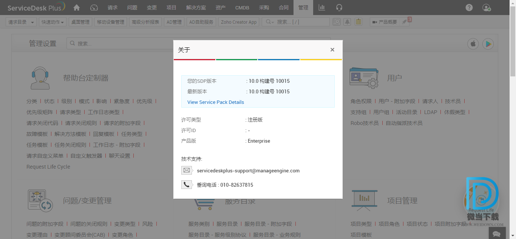Screen dimensions: 516x239
Task: Open the Robo技术员 link
Action: (x=365, y=123)
